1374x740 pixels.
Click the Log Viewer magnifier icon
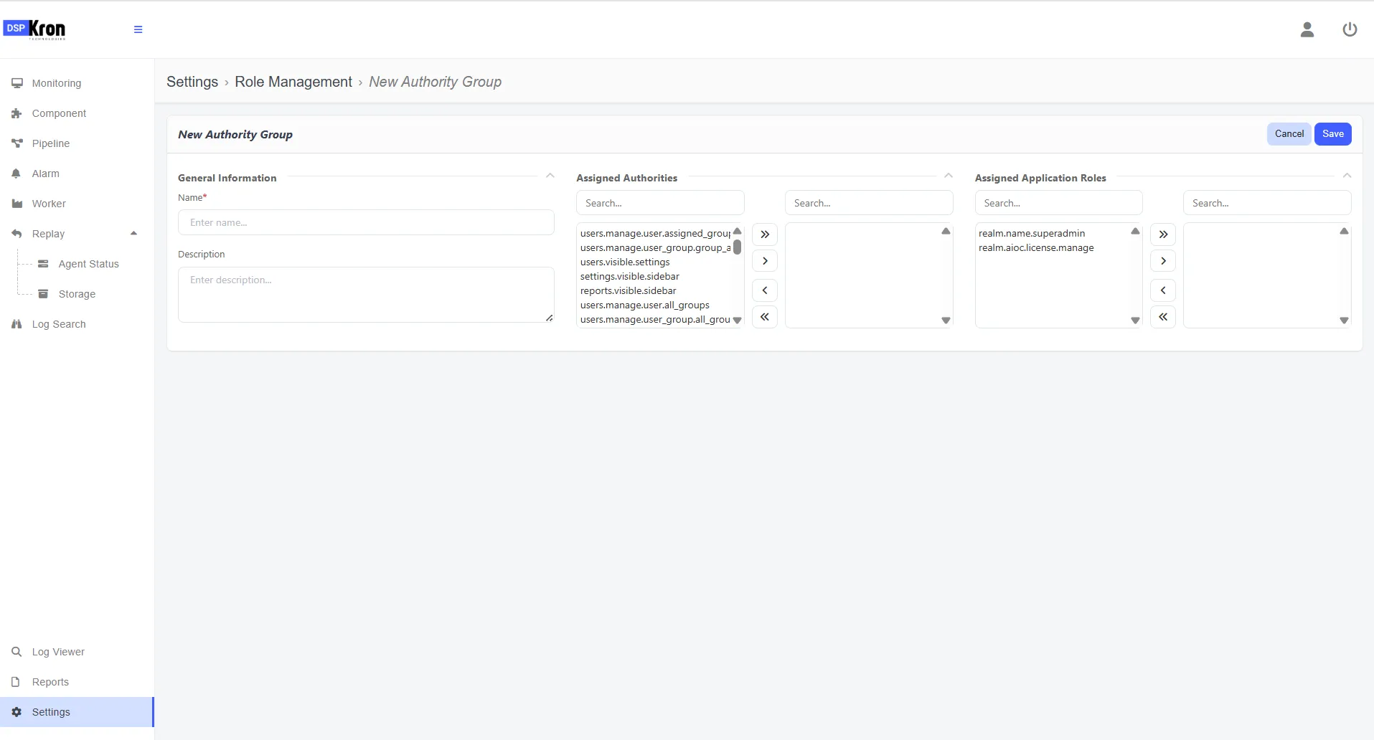(17, 652)
